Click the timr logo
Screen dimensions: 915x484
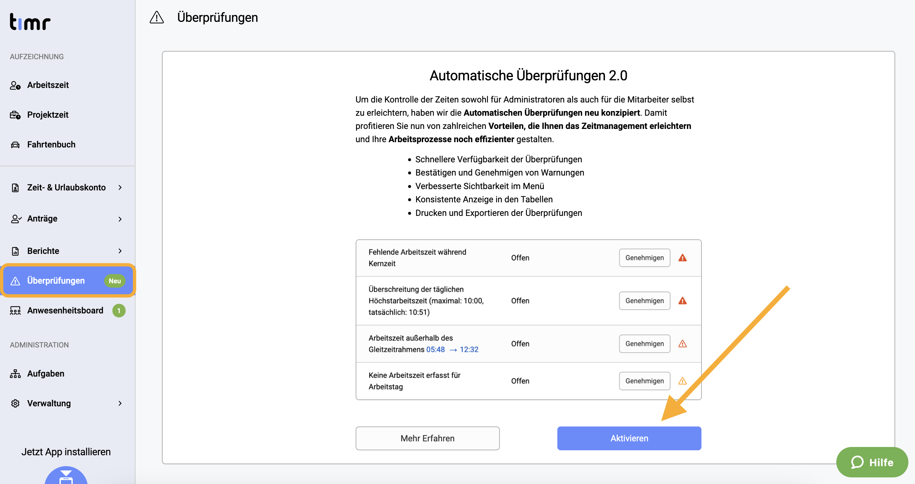pyautogui.click(x=30, y=22)
